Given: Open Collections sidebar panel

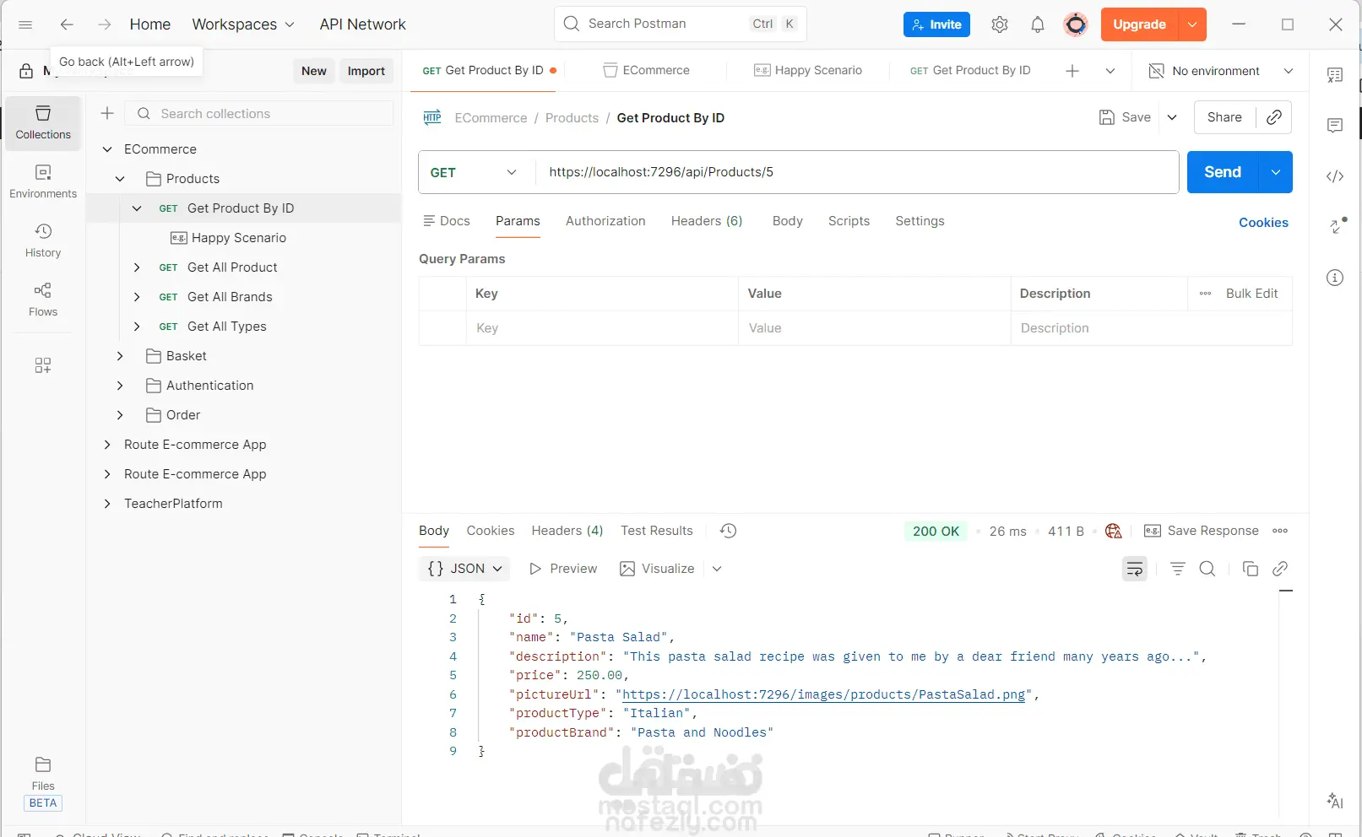Looking at the screenshot, I should (x=43, y=123).
